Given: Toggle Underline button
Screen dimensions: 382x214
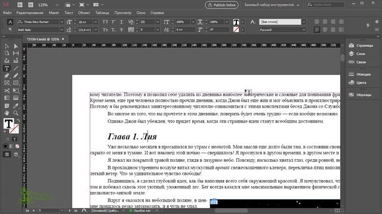Looking at the screenshot, I should (x=122, y=22).
